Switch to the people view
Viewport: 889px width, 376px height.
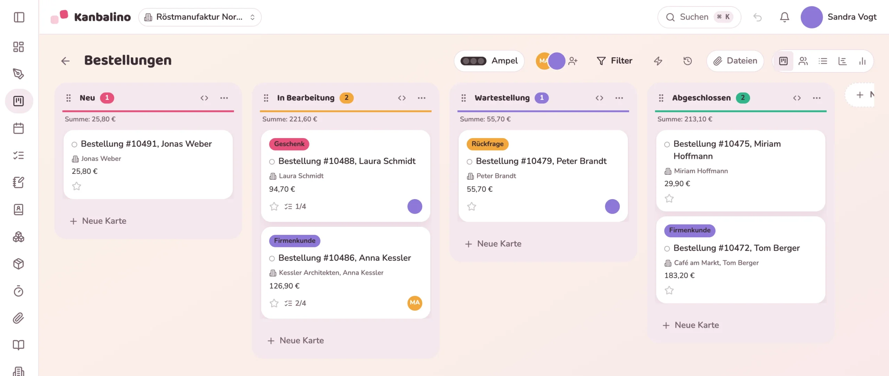(x=803, y=61)
